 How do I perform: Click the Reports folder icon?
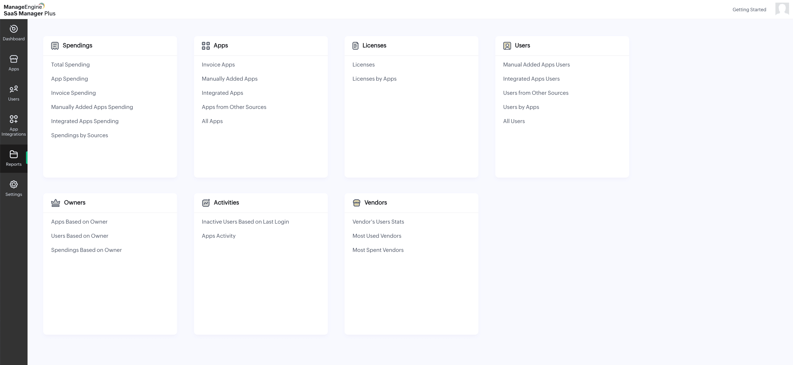pyautogui.click(x=14, y=154)
